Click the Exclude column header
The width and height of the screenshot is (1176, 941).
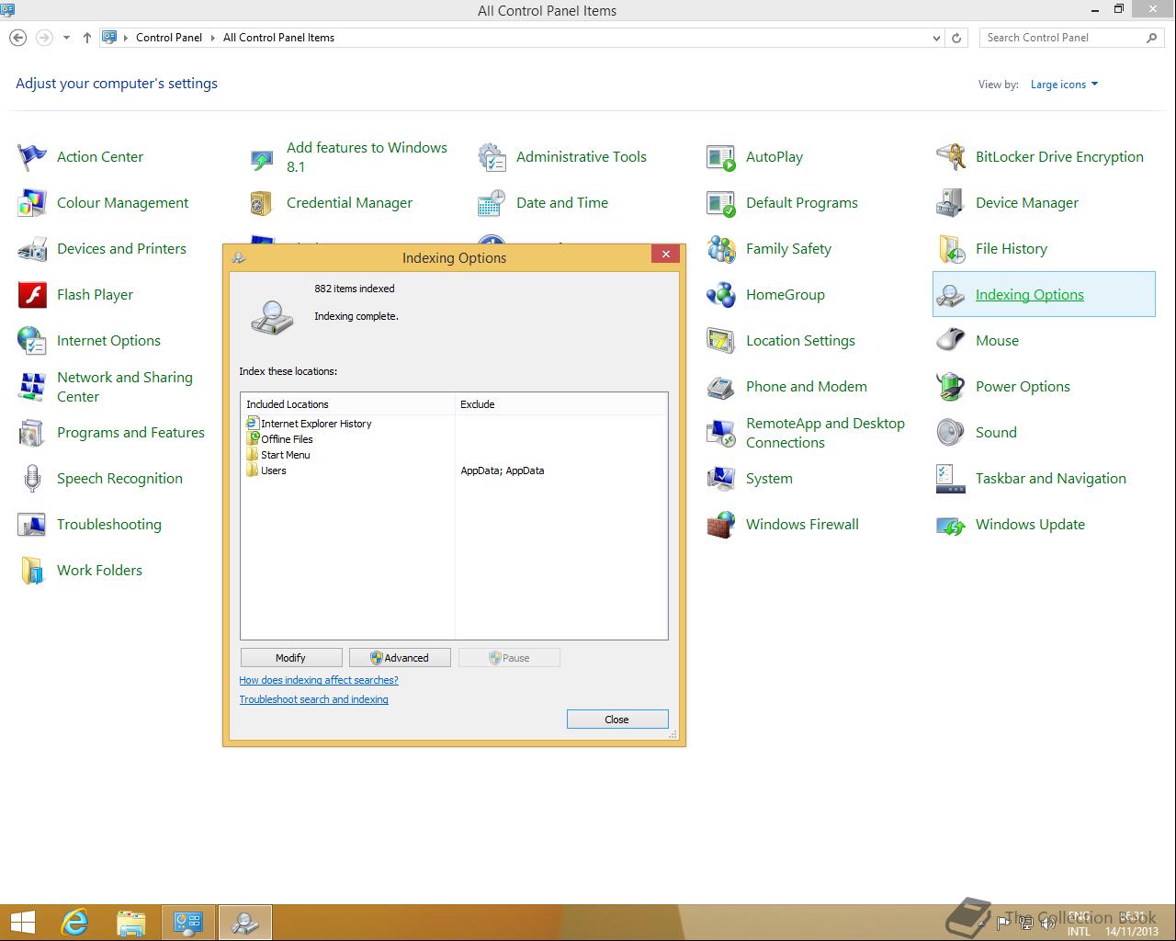pos(561,404)
